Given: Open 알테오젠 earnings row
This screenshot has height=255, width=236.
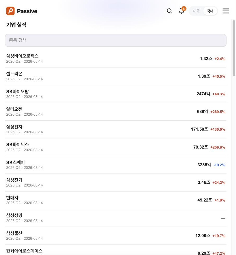Looking at the screenshot, I should (116, 112).
